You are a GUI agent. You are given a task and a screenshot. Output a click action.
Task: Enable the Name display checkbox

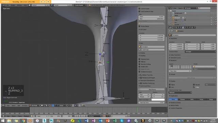[170, 85]
